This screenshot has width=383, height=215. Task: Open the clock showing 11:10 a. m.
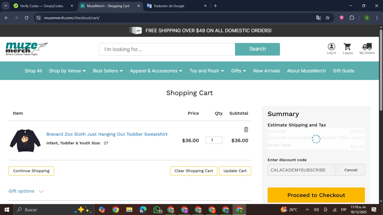click(x=358, y=210)
